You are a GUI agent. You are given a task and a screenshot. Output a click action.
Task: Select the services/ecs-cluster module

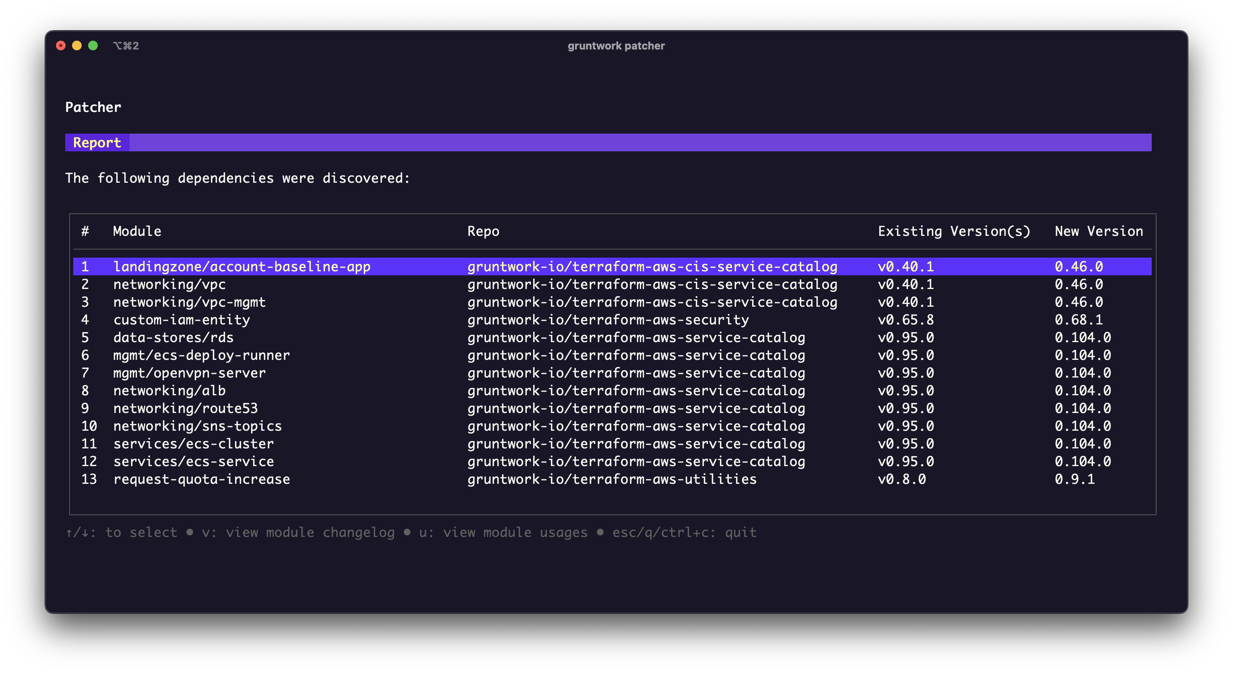coord(194,444)
